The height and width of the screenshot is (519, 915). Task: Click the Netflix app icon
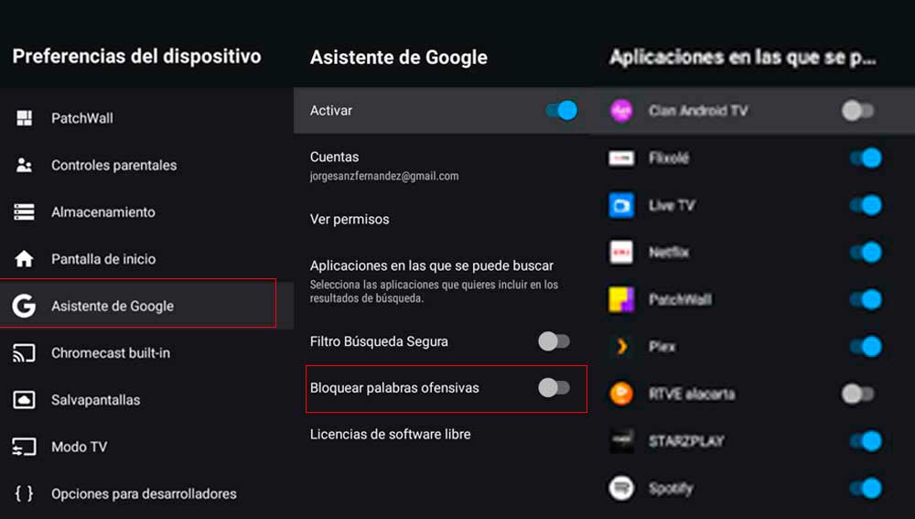coord(621,253)
